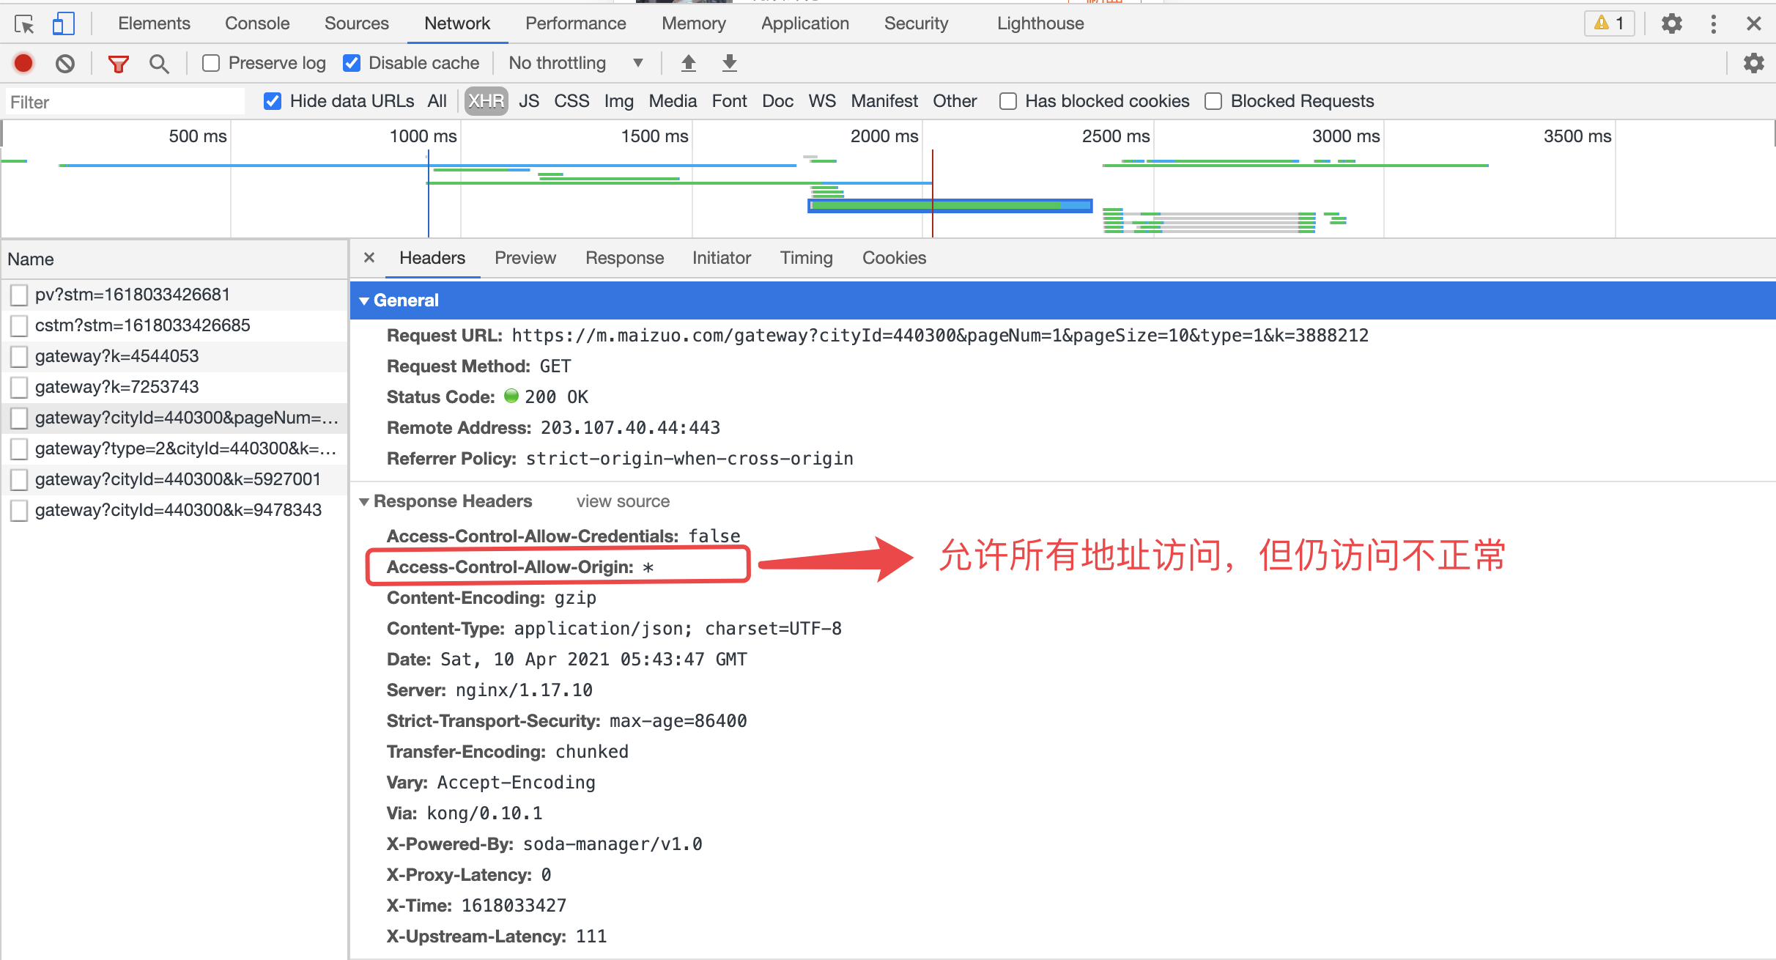Open the network search magnifier
Image resolution: width=1776 pixels, height=960 pixels.
(159, 64)
